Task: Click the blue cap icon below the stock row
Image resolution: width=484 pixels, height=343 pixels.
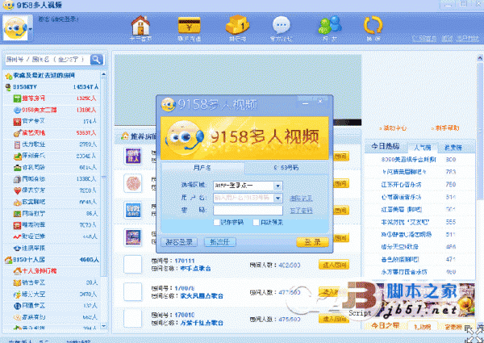Action: 17,248
